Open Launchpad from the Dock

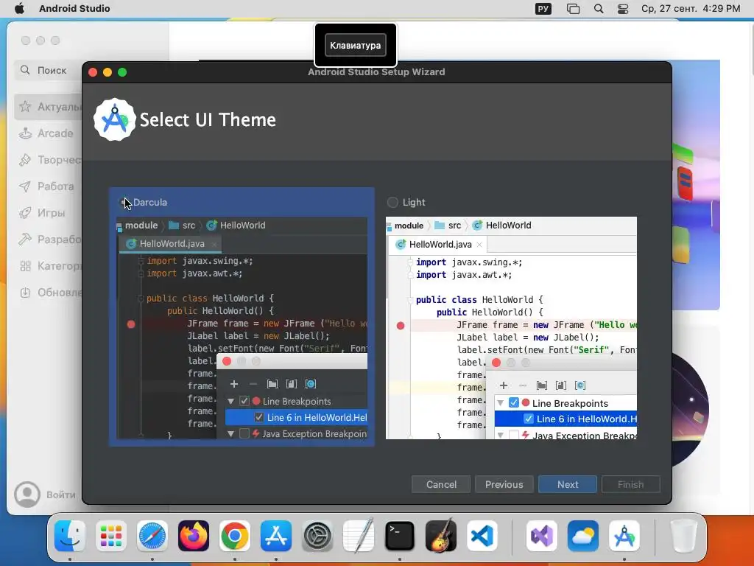click(x=111, y=536)
